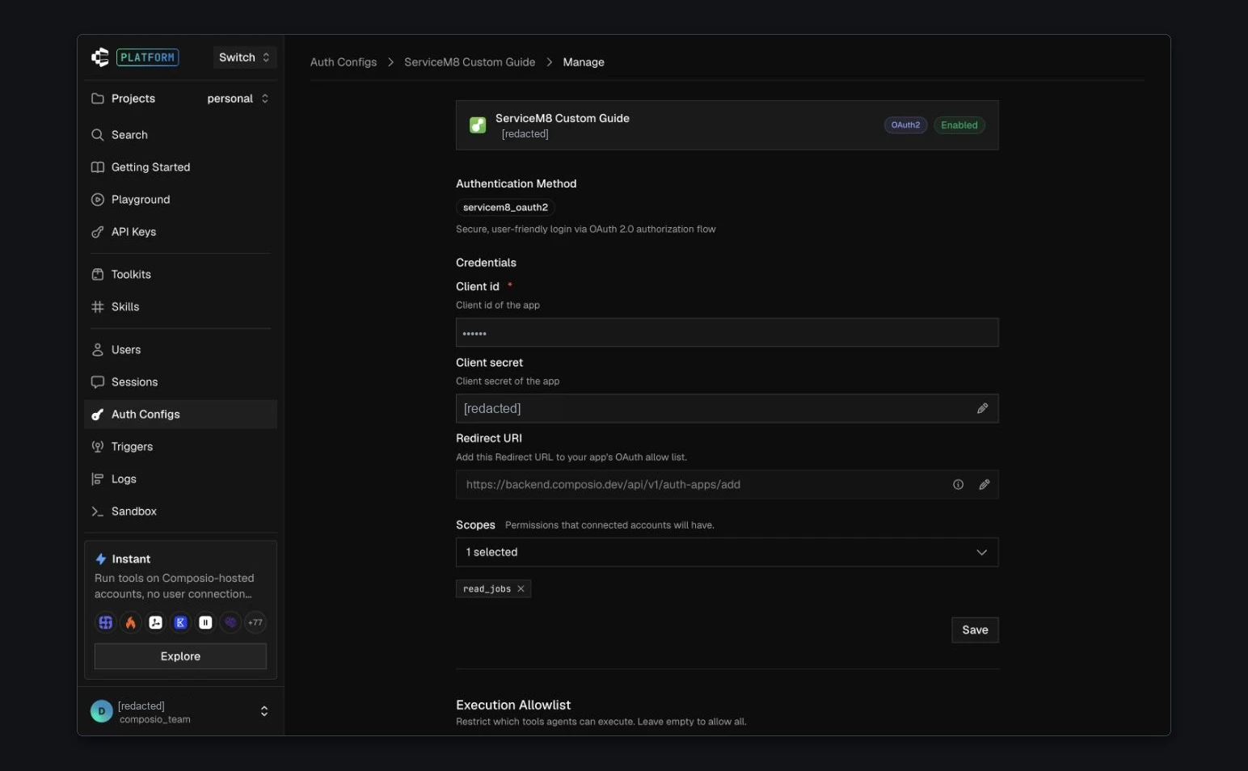1248x771 pixels.
Task: Navigate to API Keys
Action: tap(180, 232)
